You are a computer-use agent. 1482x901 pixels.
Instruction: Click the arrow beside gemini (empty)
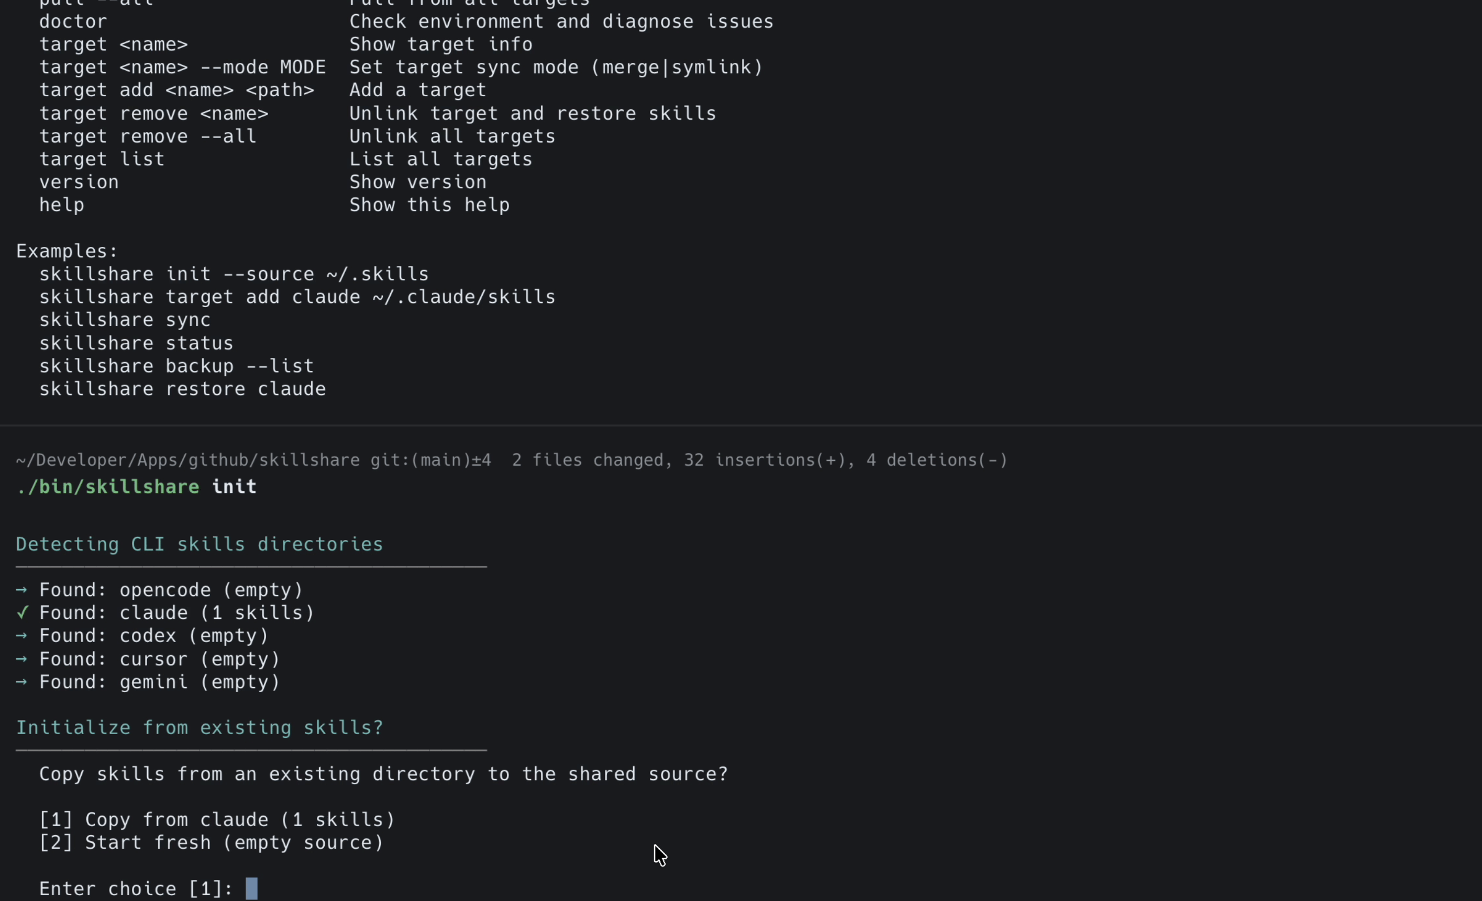pyautogui.click(x=21, y=682)
